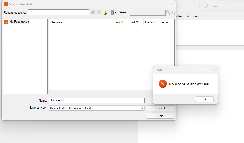Click the error message 'Unexpected: SessionKey is null.'

[190, 84]
